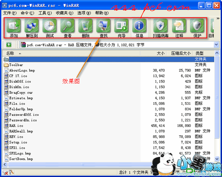Open the 工具(S) menu
The image size is (222, 177).
coord(45,13)
